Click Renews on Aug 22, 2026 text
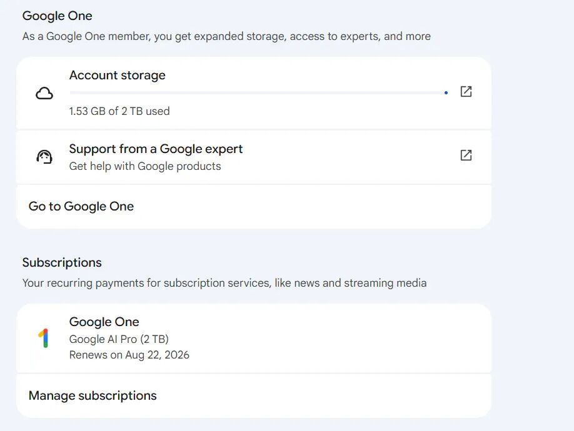This screenshot has width=574, height=431. 129,355
